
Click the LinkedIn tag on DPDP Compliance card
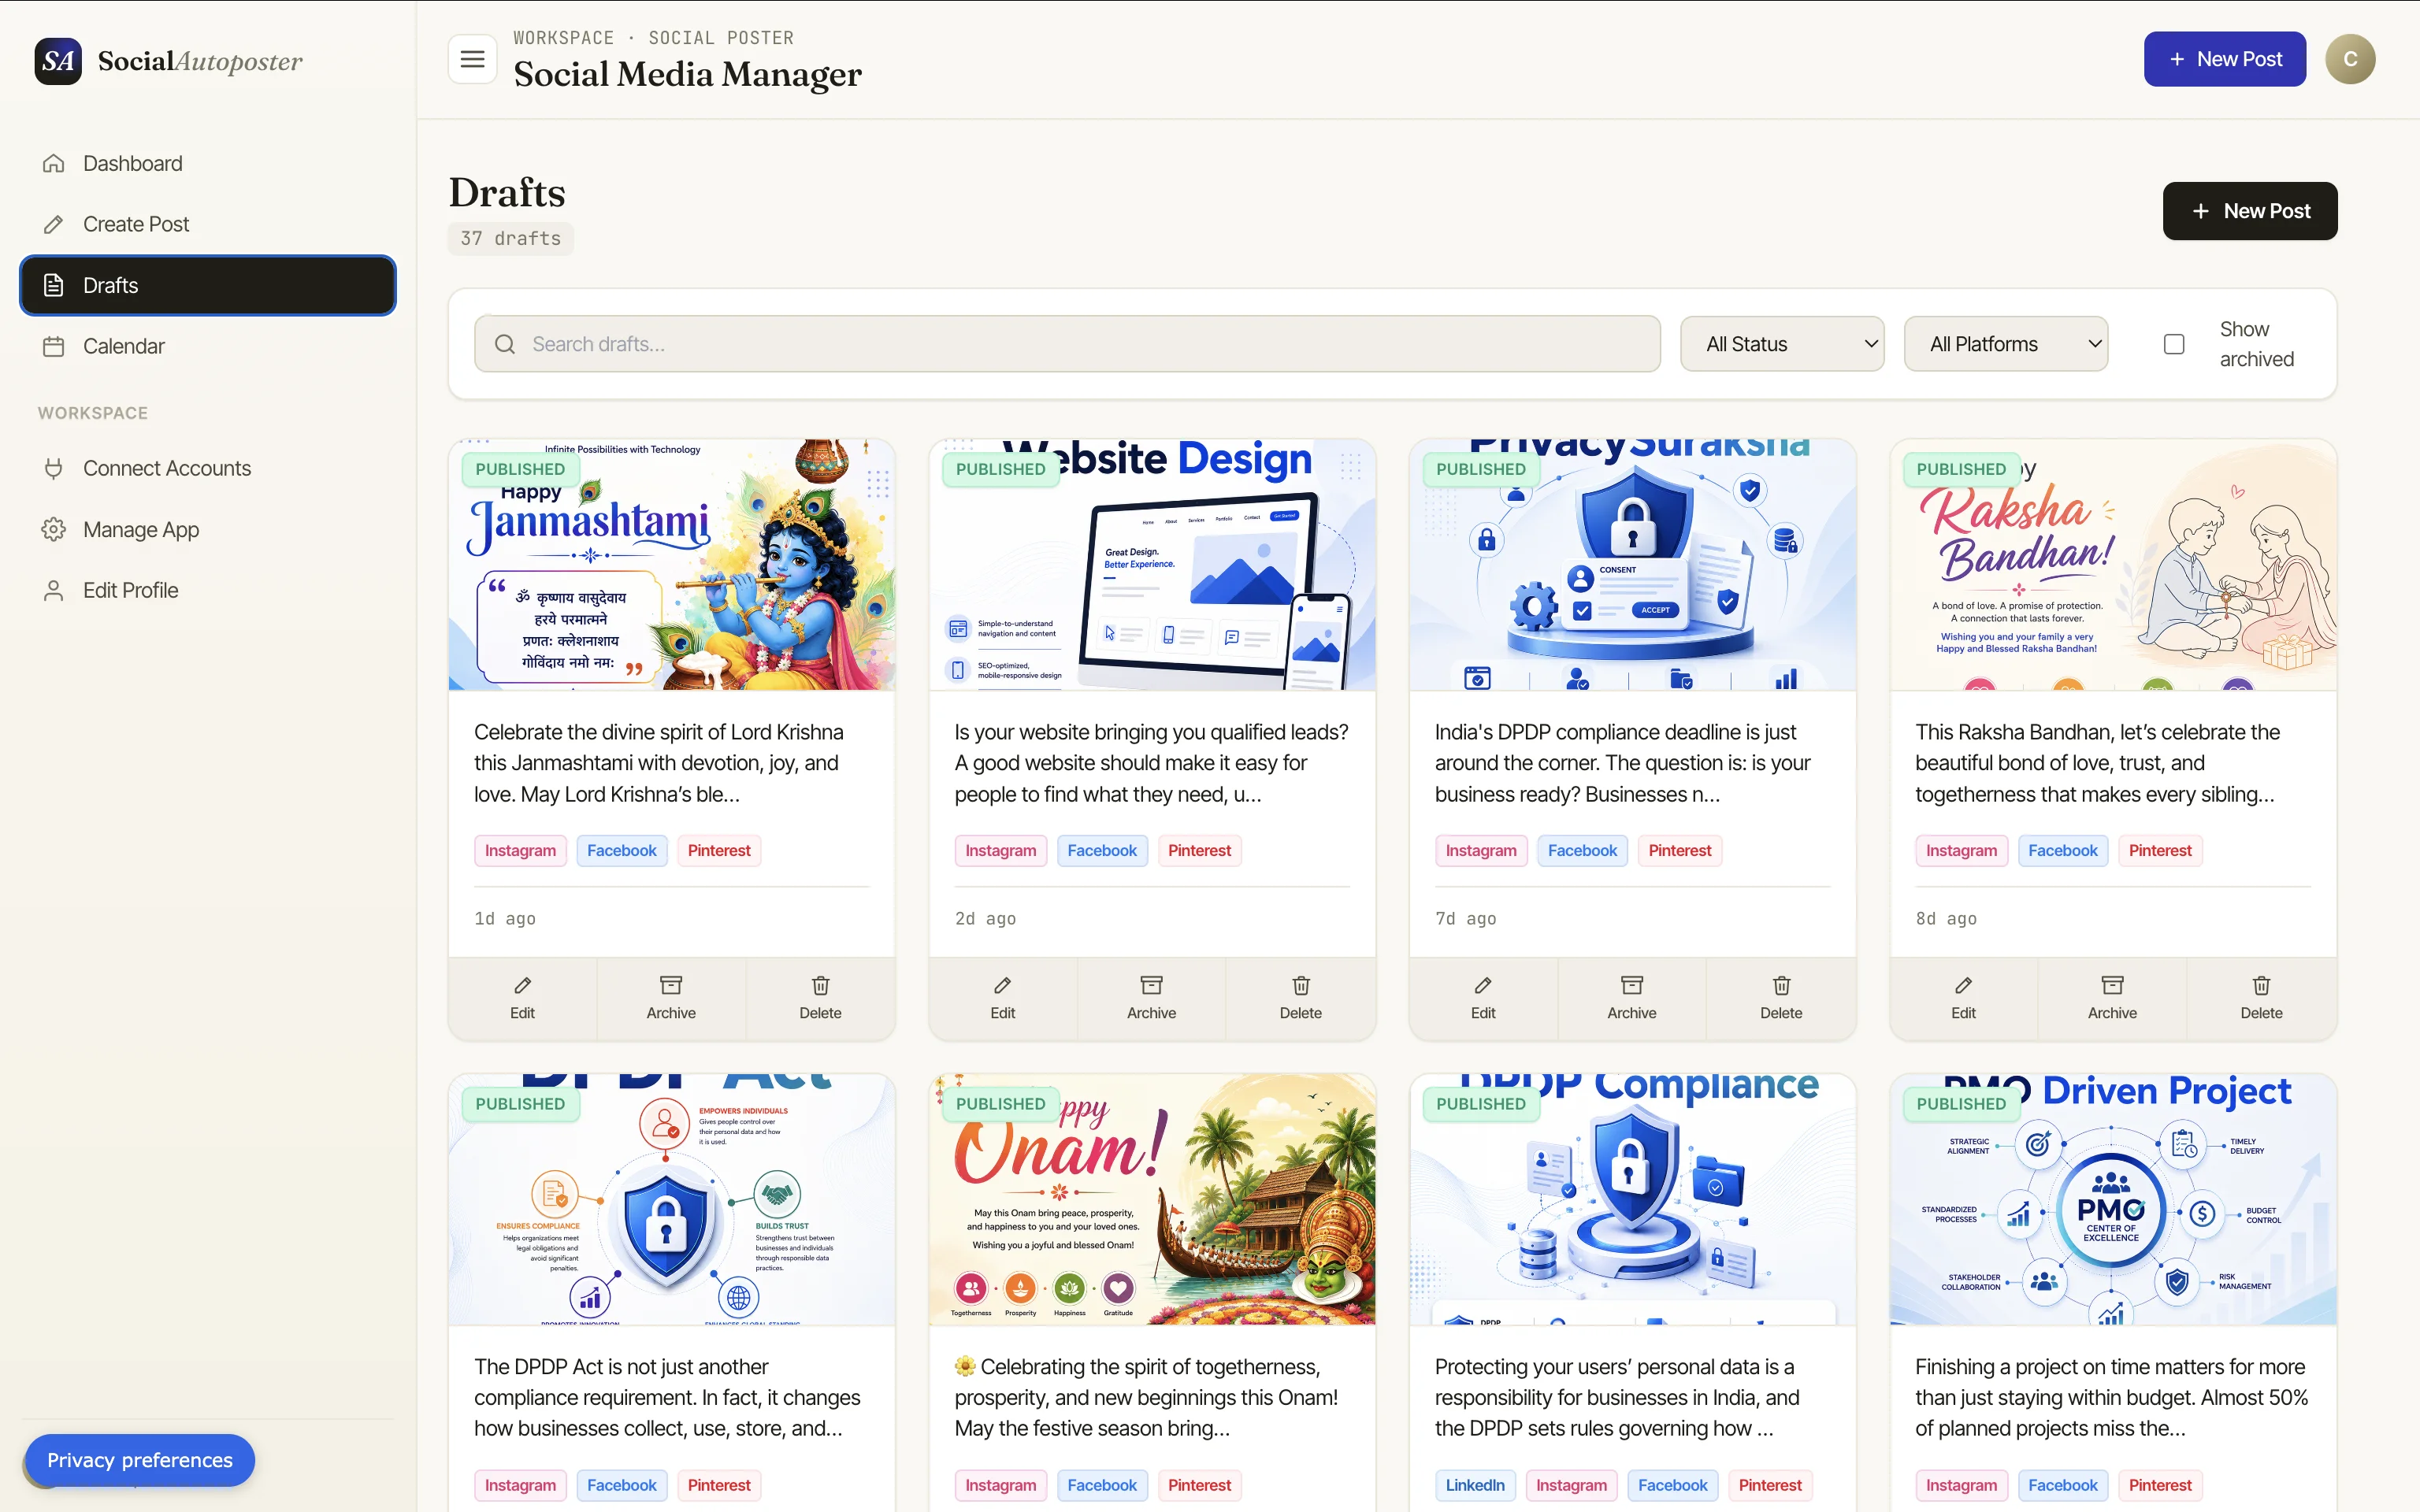[x=1475, y=1485]
